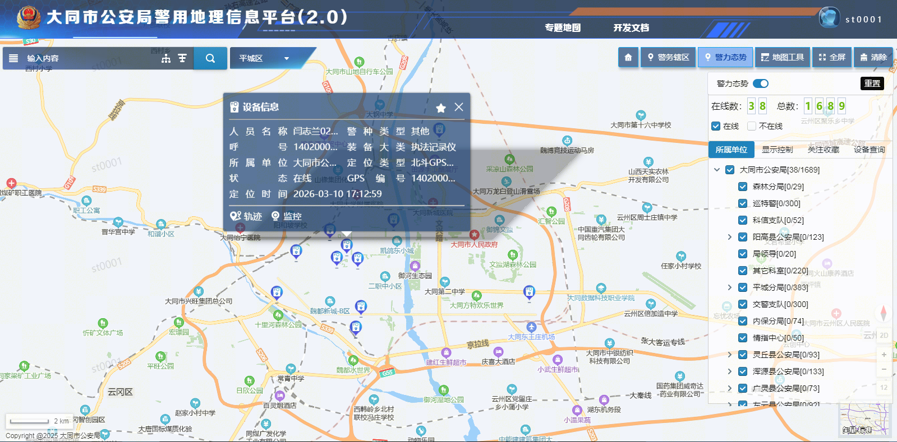
Task: Select 内保分局[0/74] tree row text
Action: (x=778, y=321)
